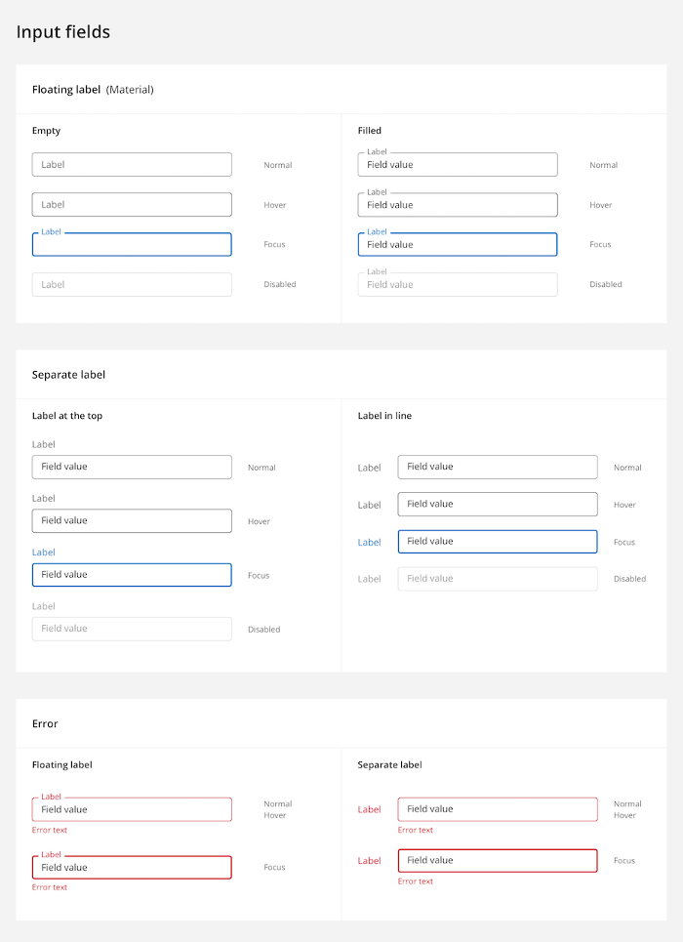
Task: Click the Input fields page title
Action: tap(62, 32)
